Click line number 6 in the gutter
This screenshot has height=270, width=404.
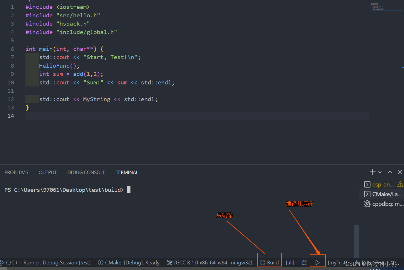(x=12, y=49)
